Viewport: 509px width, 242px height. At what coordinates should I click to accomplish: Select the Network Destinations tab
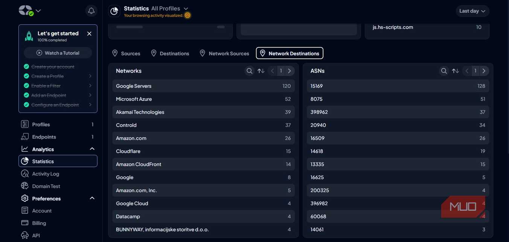290,53
